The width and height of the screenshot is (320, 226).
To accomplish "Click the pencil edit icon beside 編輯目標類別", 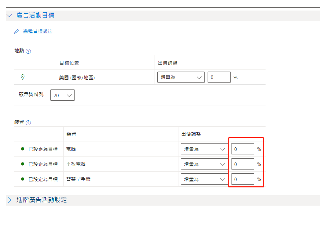I will (x=17, y=31).
